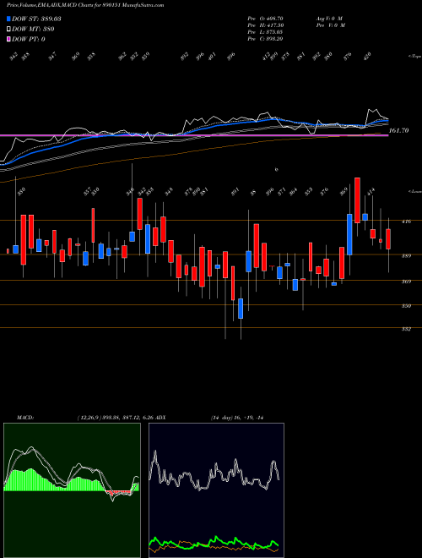
Task: Click the ADX (14 day) values text
Action: click(237, 418)
